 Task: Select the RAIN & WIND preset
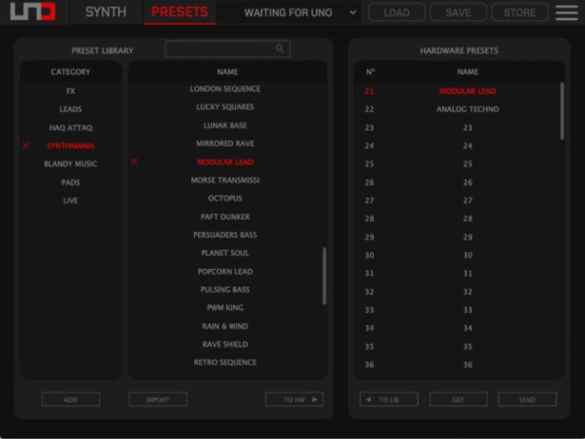coord(225,326)
